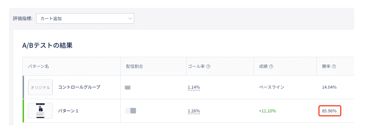366x129 pixels.
Task: Click the パターン名 column header
Action: (39, 66)
